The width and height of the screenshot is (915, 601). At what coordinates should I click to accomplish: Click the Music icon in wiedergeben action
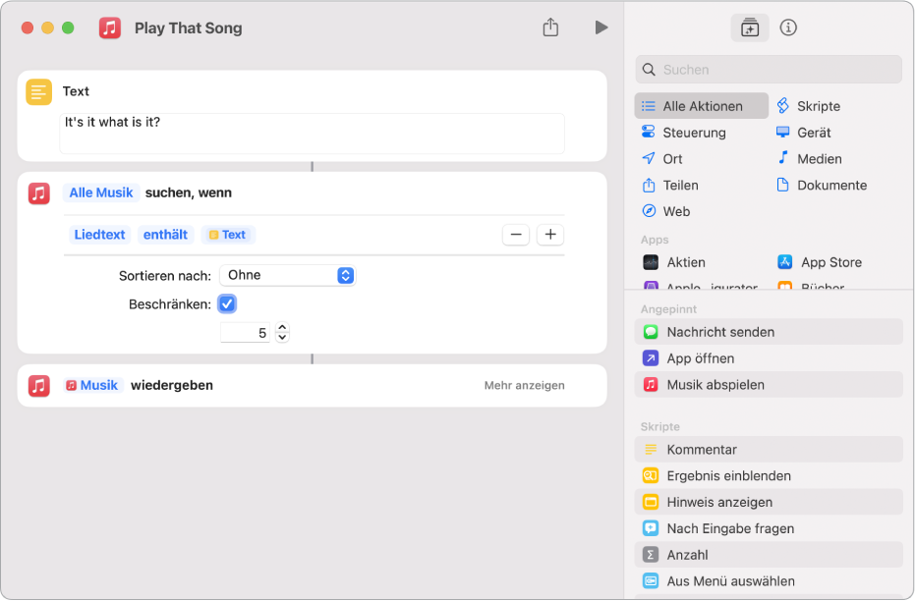(39, 385)
